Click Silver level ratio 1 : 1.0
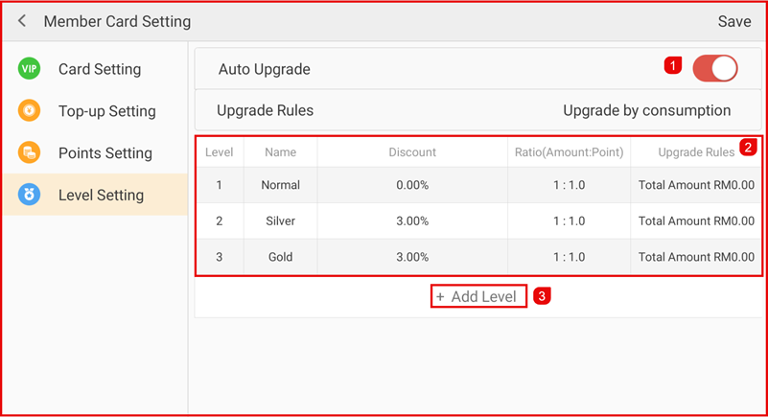768x417 pixels. [569, 221]
